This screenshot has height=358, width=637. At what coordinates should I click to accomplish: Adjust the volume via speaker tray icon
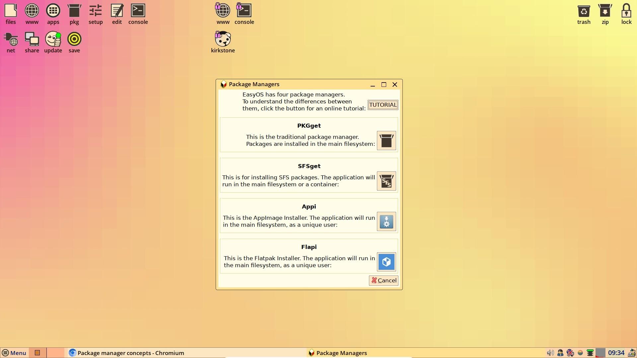point(550,353)
